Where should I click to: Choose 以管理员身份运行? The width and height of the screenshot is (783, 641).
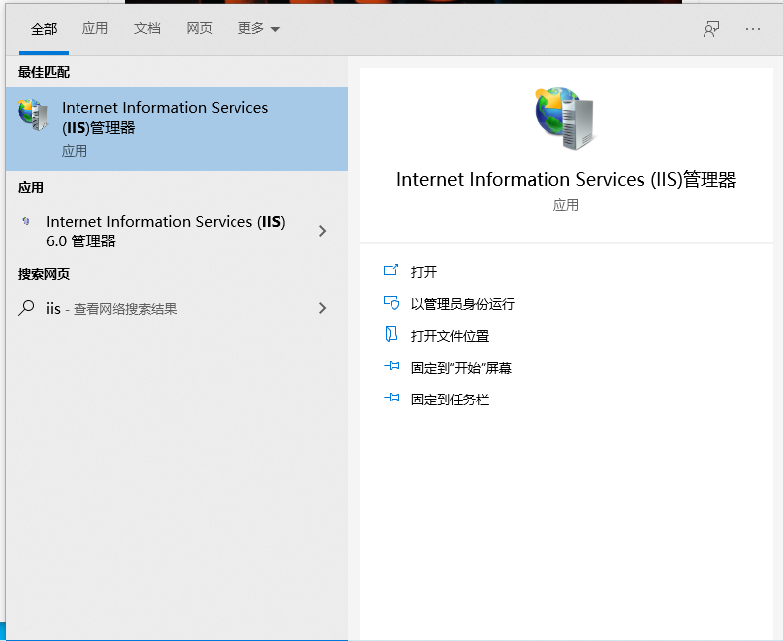pos(462,304)
